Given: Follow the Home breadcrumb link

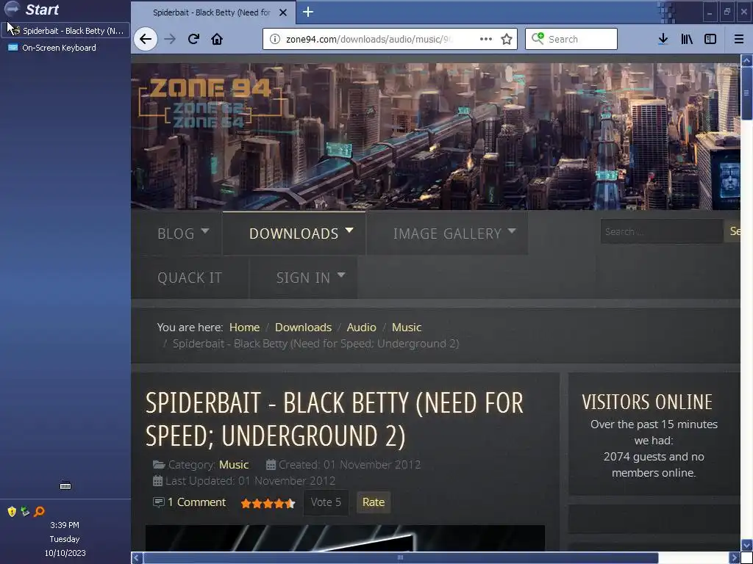Looking at the screenshot, I should coord(244,327).
